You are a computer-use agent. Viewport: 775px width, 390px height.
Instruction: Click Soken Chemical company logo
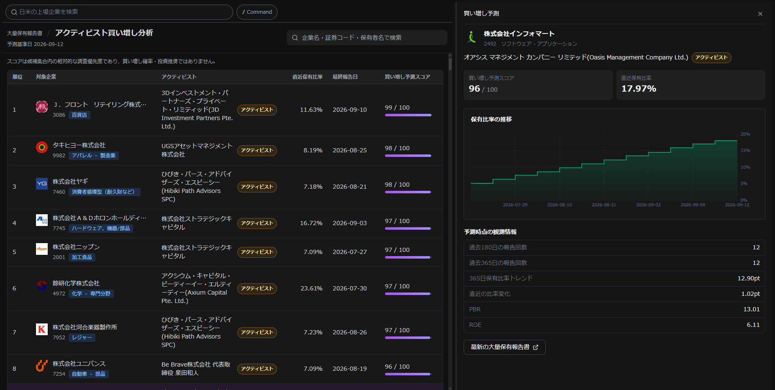coord(42,285)
